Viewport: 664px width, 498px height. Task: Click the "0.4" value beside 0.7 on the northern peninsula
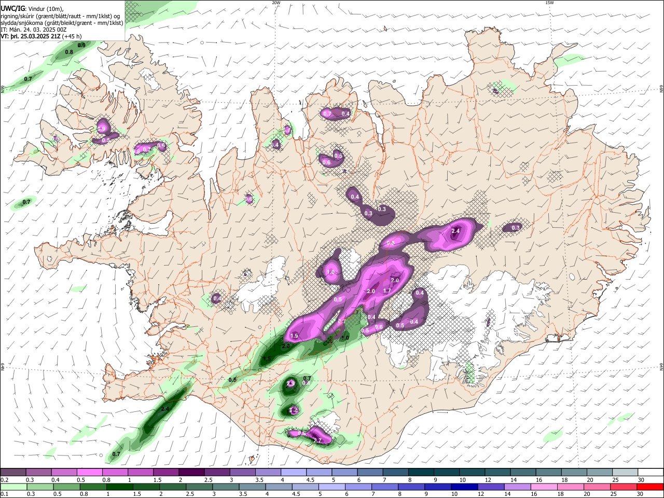tap(345, 114)
